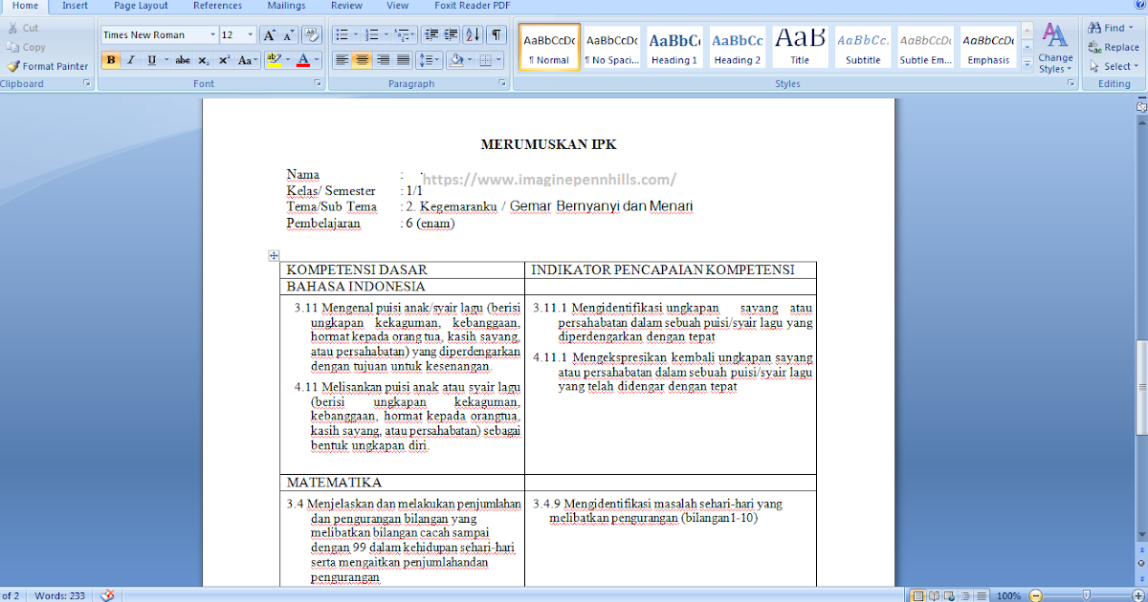Expand the Styles gallery More arrow
The height and width of the screenshot is (602, 1148).
pos(1027,64)
